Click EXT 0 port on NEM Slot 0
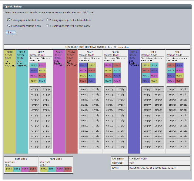Screen dimensions: 194x181 9,169
